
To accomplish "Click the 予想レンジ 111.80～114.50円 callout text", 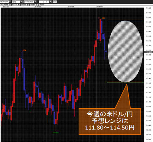I will click(x=110, y=121).
